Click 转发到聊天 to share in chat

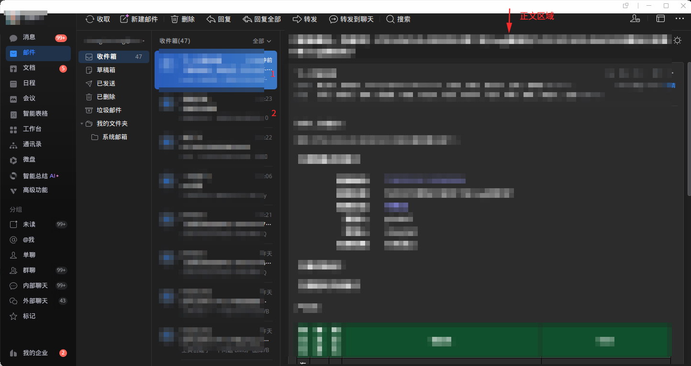[x=351, y=19]
